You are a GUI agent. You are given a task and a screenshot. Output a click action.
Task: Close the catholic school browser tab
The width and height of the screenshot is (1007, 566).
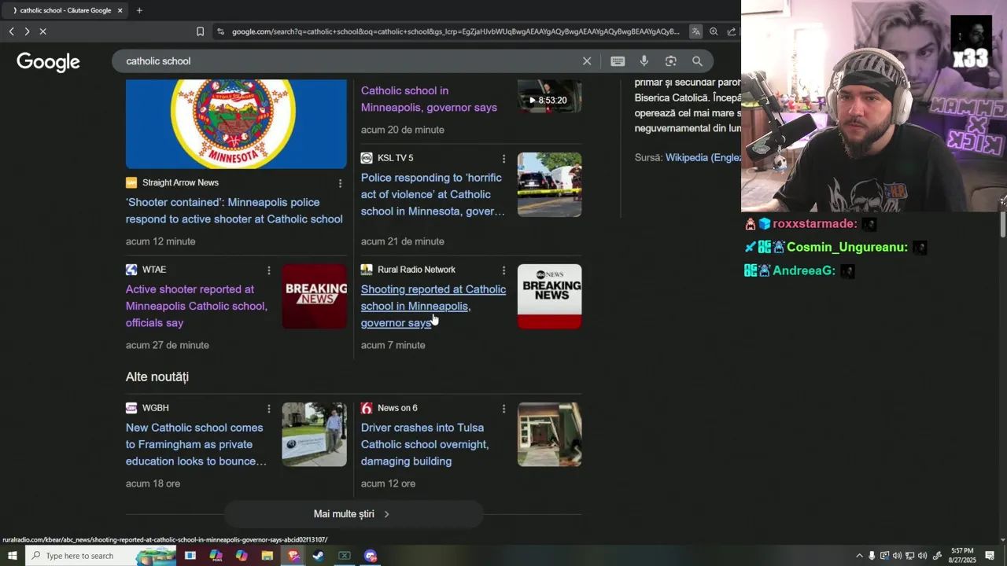[120, 10]
